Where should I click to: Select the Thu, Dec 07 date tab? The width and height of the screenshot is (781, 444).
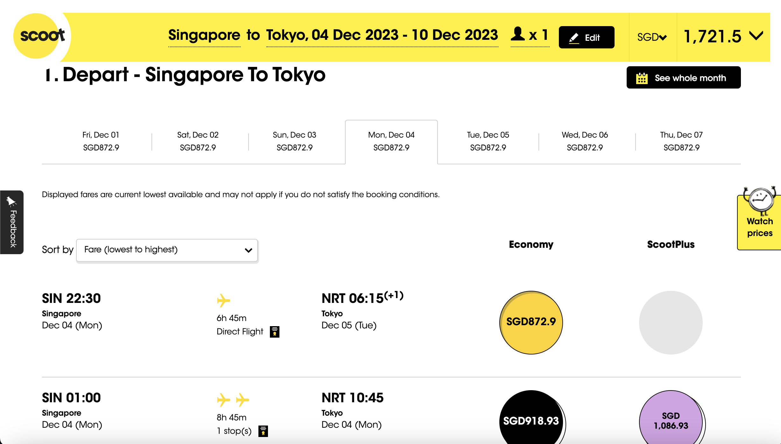point(681,141)
